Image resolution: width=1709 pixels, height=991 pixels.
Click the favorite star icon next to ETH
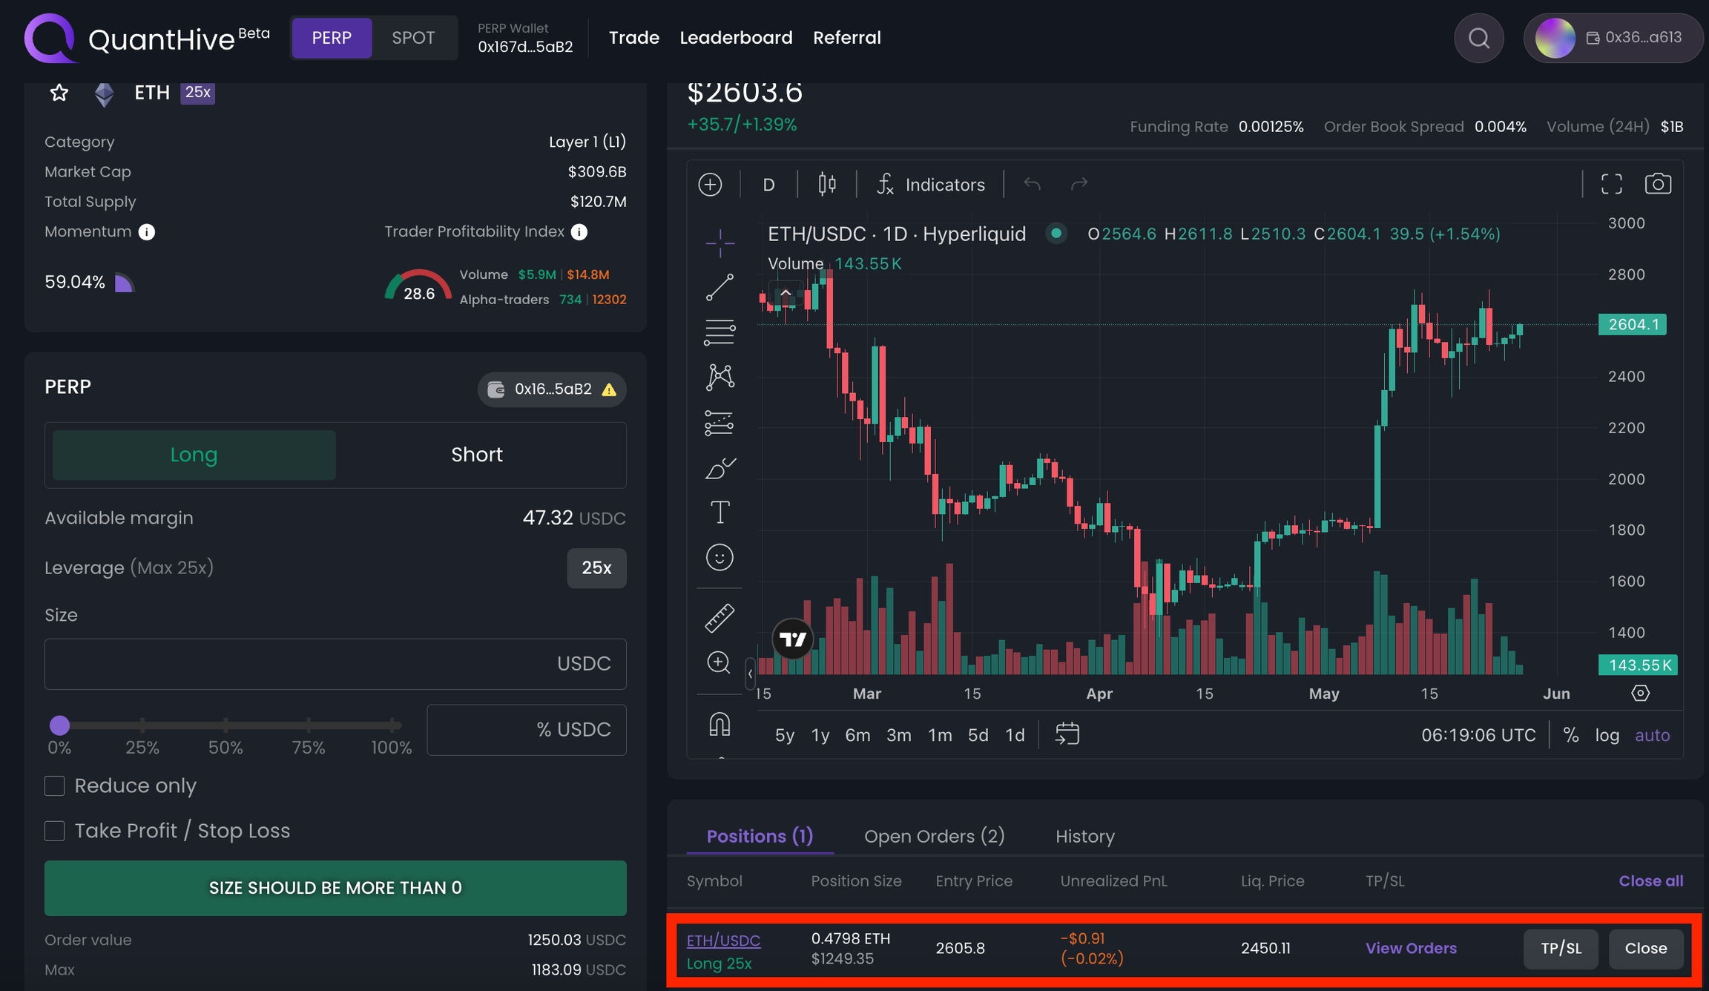[59, 93]
